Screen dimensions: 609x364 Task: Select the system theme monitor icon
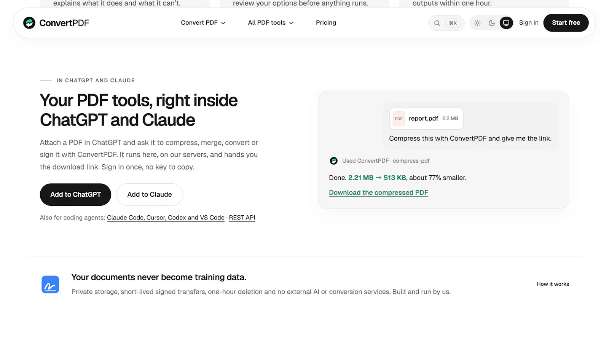click(506, 23)
